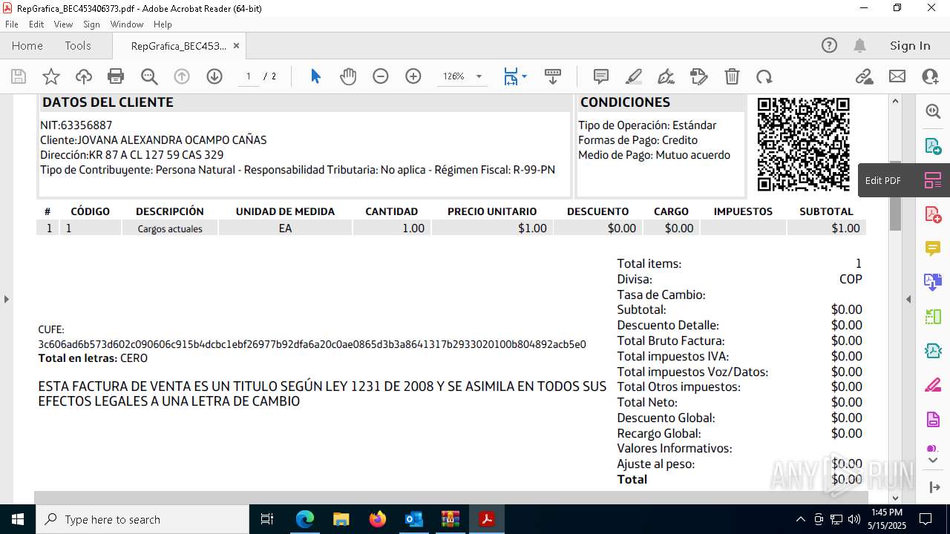Zoom out with minus button

[381, 76]
